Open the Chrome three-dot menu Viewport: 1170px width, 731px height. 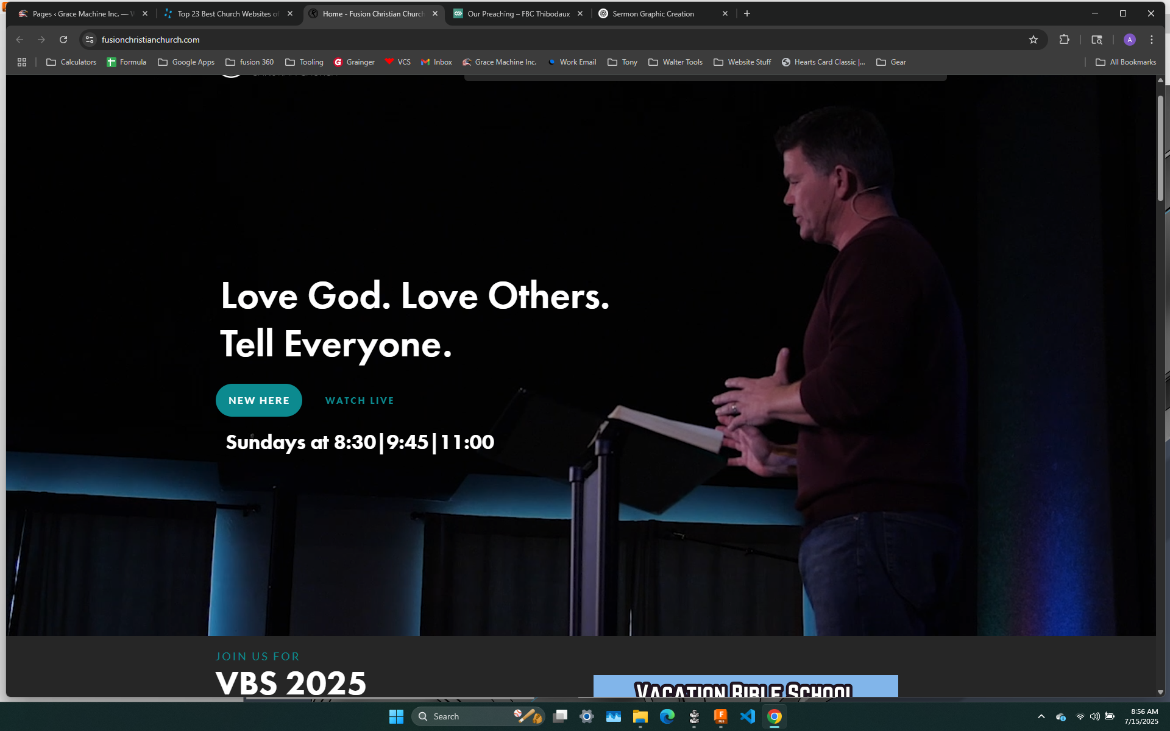coord(1151,40)
